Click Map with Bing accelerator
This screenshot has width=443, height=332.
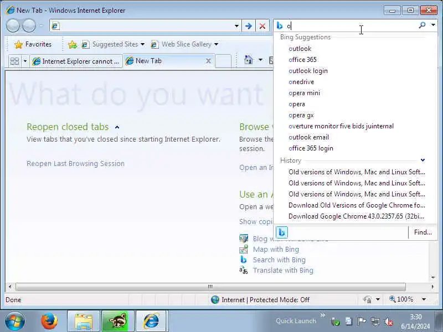(x=276, y=250)
